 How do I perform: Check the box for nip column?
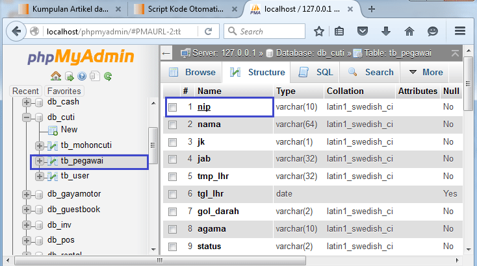(172, 107)
